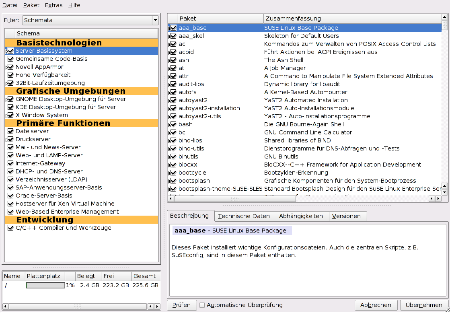Toggle the Oracle-Server-Basis checkbox

click(x=10, y=196)
